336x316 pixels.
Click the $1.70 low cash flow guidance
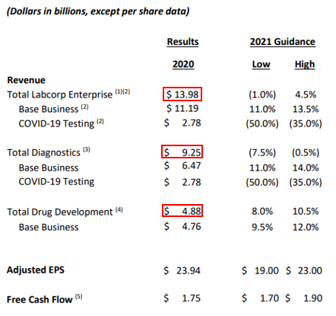(x=260, y=298)
